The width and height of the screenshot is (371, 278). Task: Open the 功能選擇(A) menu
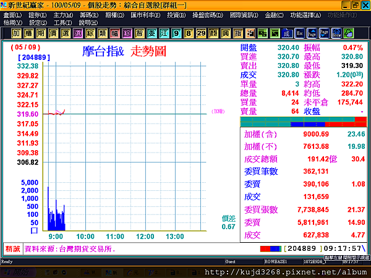coord(305,15)
